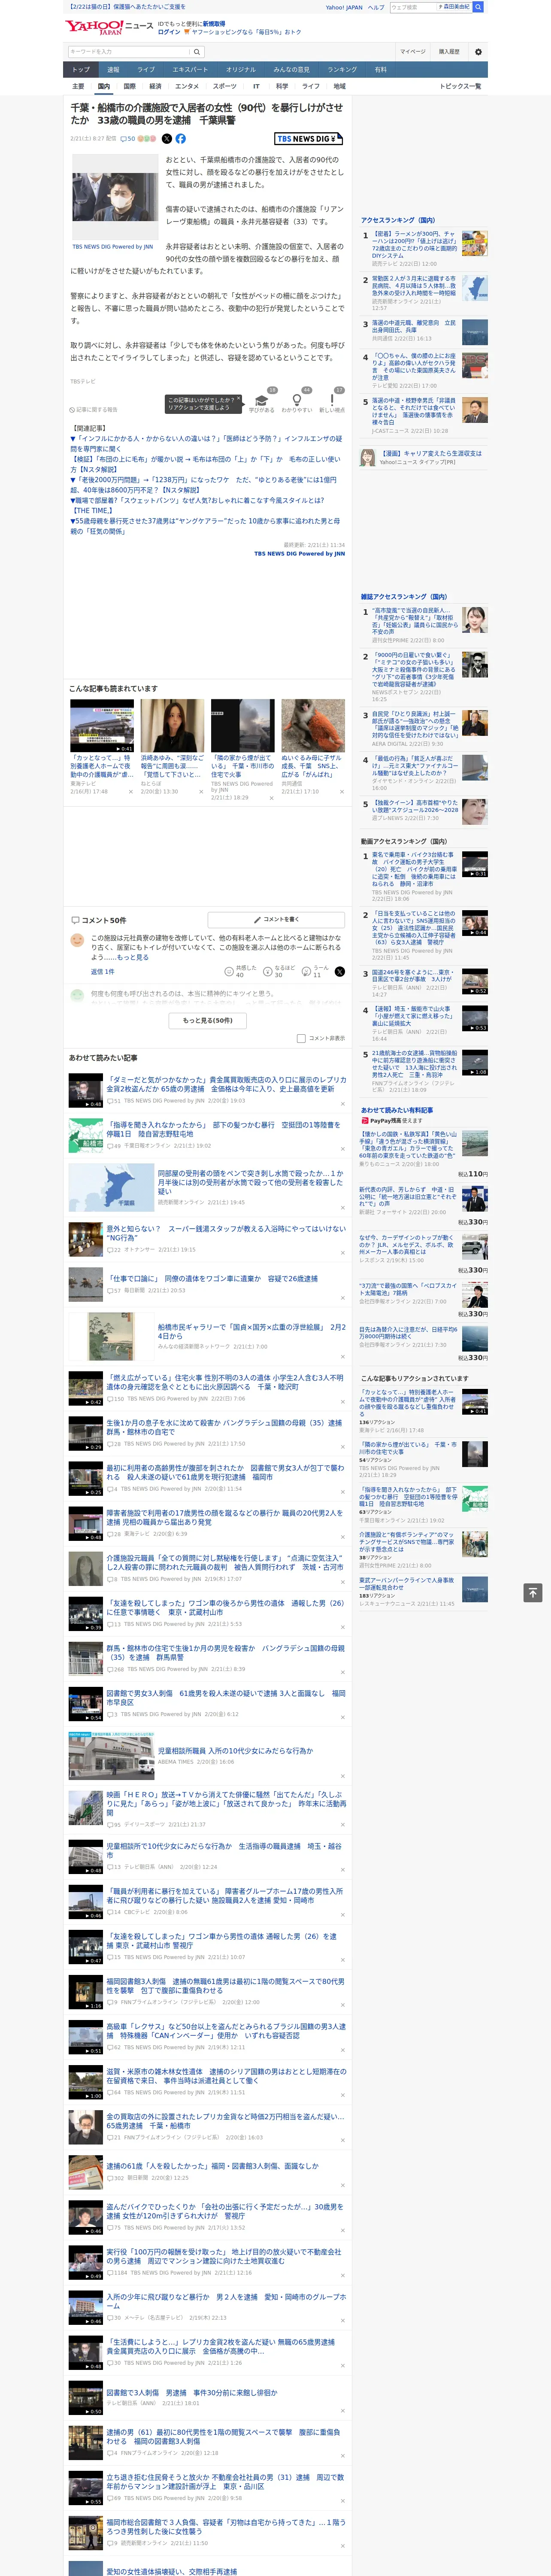Click もっと見る(50件) comments button

click(208, 1020)
